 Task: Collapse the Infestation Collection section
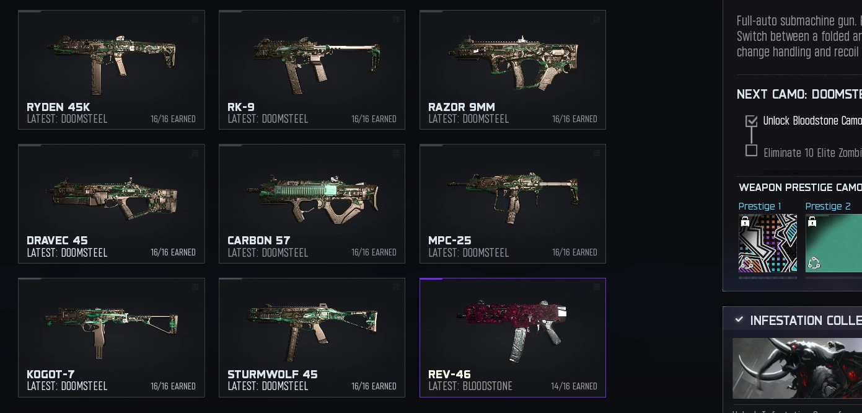(x=739, y=320)
